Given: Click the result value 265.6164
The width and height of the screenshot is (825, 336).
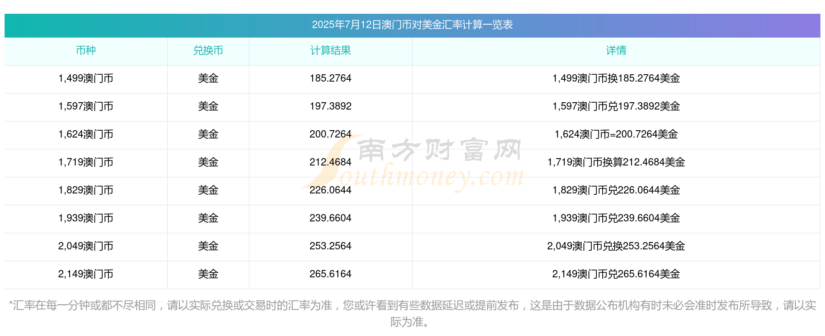Looking at the screenshot, I should coord(330,274).
